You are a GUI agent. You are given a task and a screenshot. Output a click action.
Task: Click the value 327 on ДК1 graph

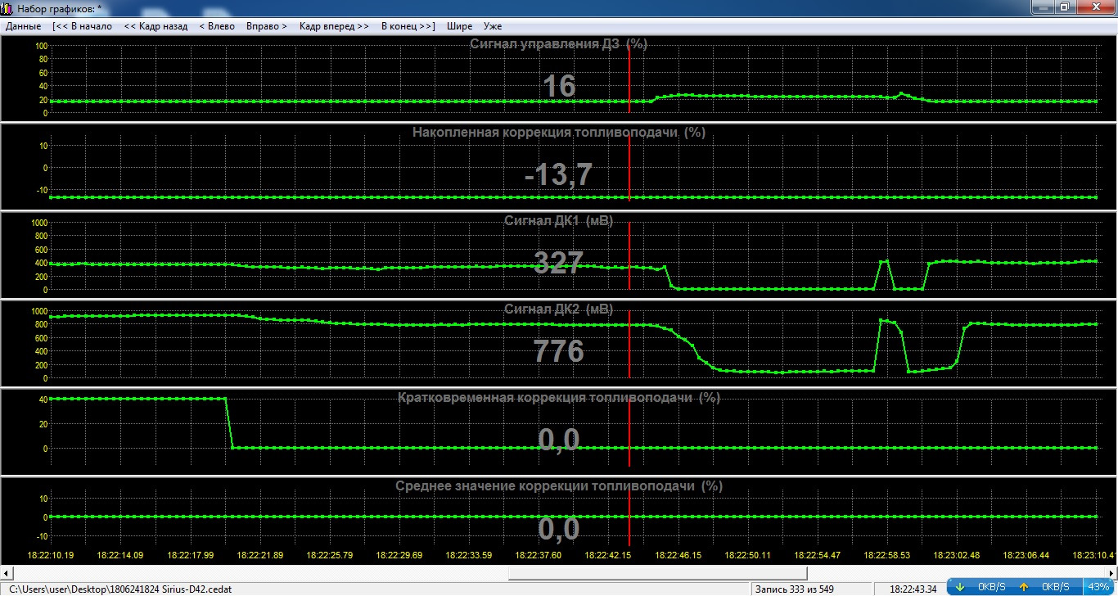click(x=559, y=263)
